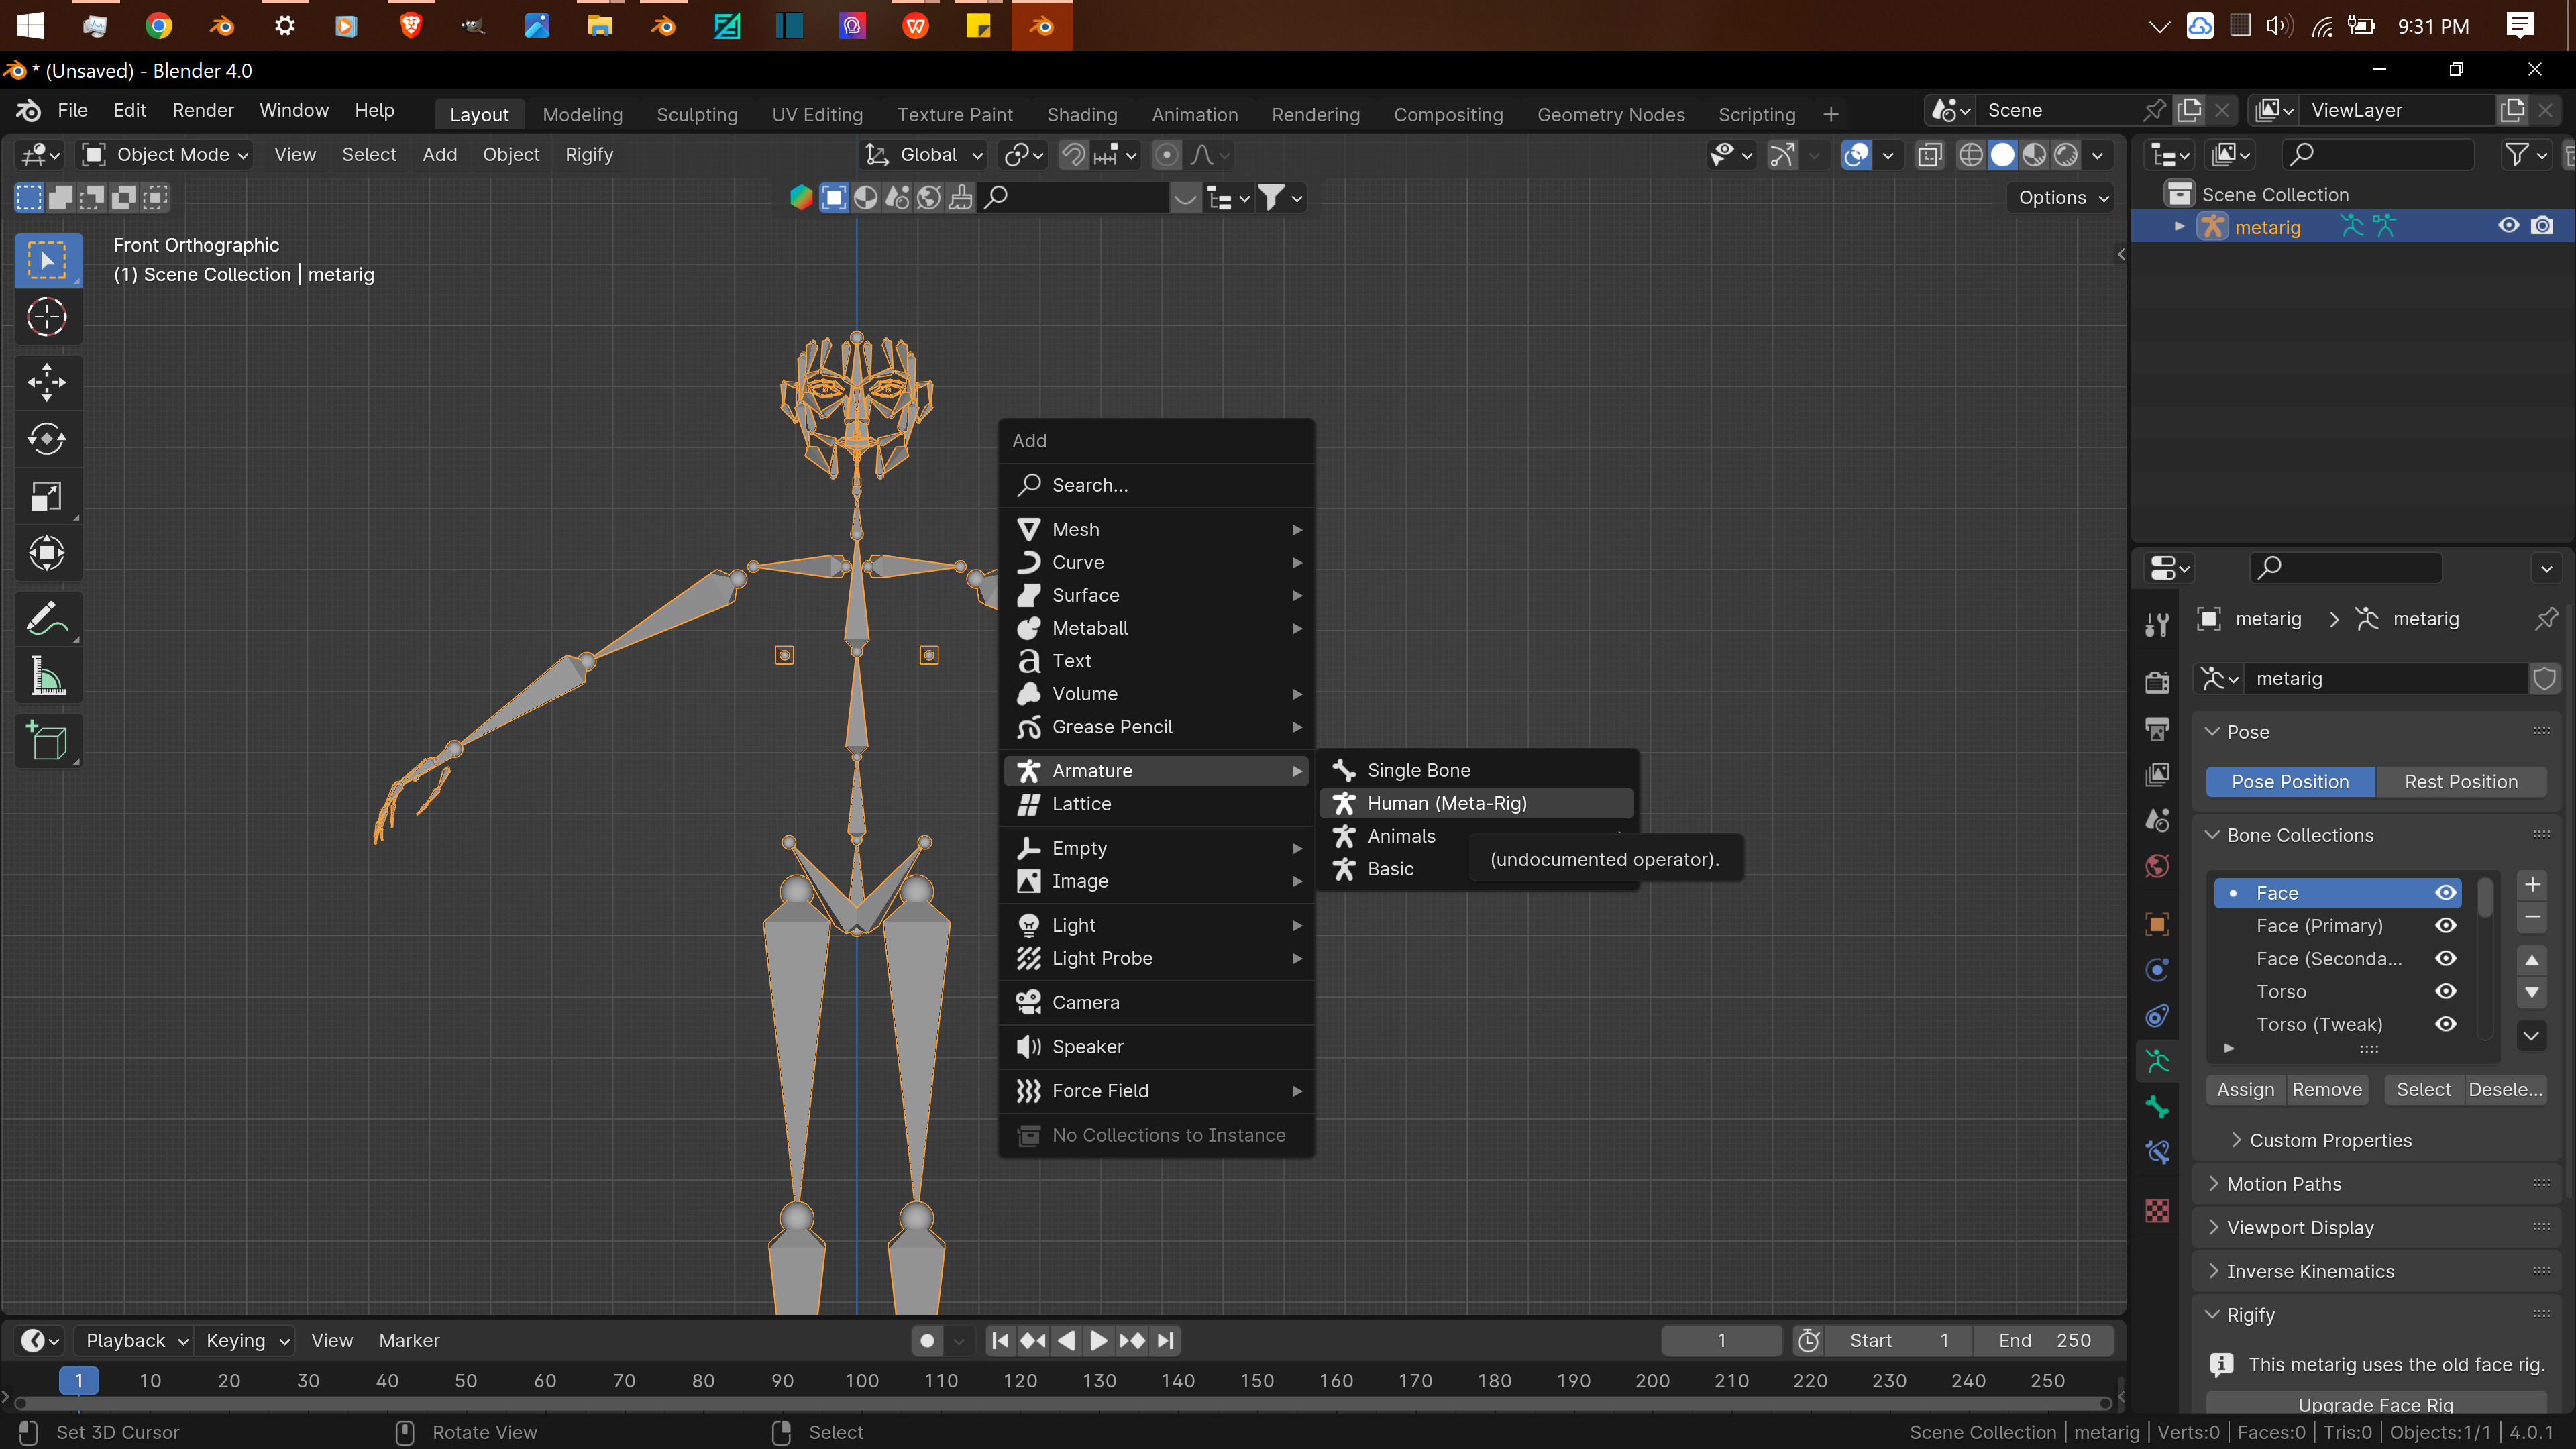Select Human (Meta-Rig) from Armature menu
Viewport: 2576px width, 1449px height.
[x=1447, y=803]
